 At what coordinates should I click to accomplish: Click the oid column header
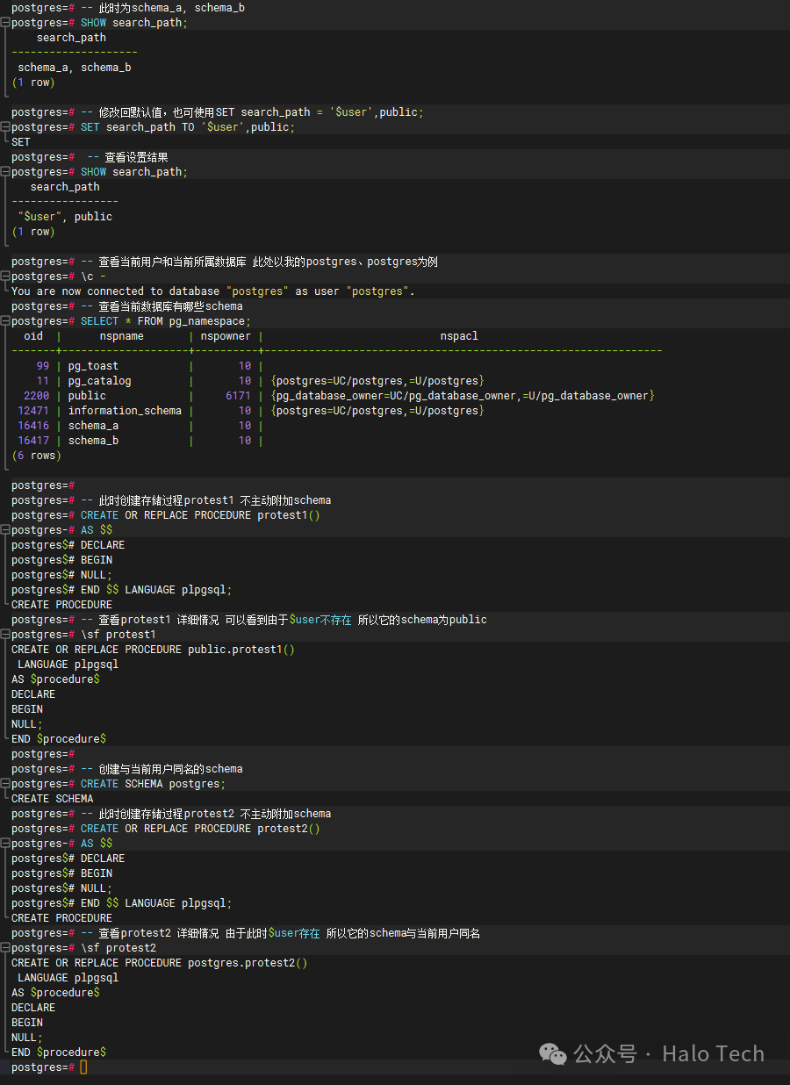pyautogui.click(x=33, y=336)
